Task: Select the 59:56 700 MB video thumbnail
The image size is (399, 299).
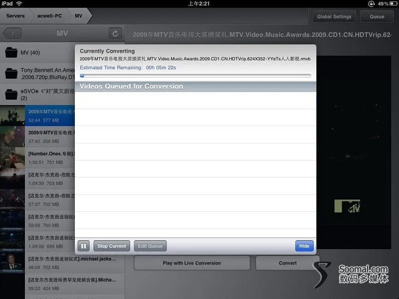Action: point(12,221)
